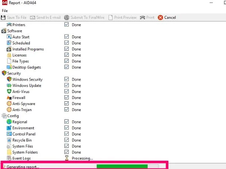Select the Config tree label
Viewport: 226px width, 169px height.
click(x=13, y=116)
